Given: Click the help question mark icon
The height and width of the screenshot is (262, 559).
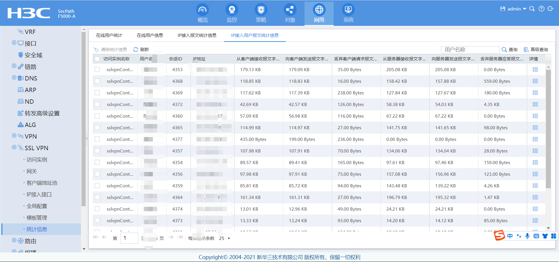Looking at the screenshot, I should (541, 9).
